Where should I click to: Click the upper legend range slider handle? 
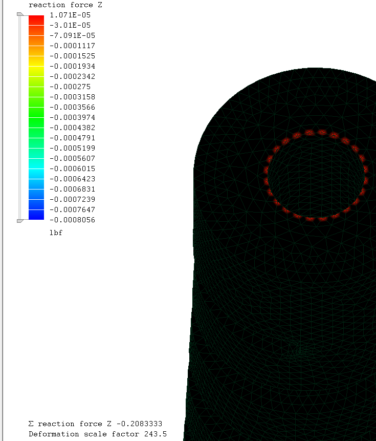pos(20,14)
